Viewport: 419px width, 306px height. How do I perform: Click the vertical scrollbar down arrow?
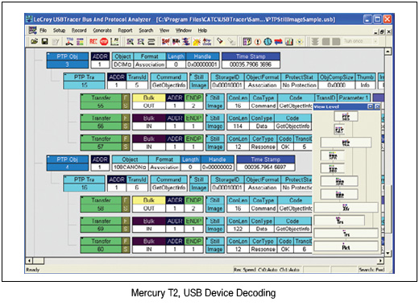click(388, 253)
